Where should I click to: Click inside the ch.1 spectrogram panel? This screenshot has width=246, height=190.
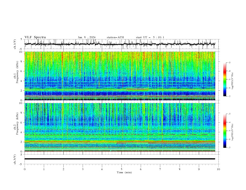120,76
